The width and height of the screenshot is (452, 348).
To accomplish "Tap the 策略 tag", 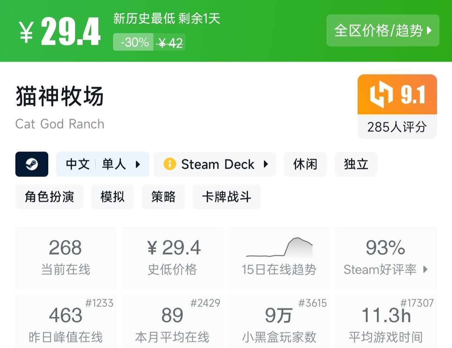I will pos(163,197).
